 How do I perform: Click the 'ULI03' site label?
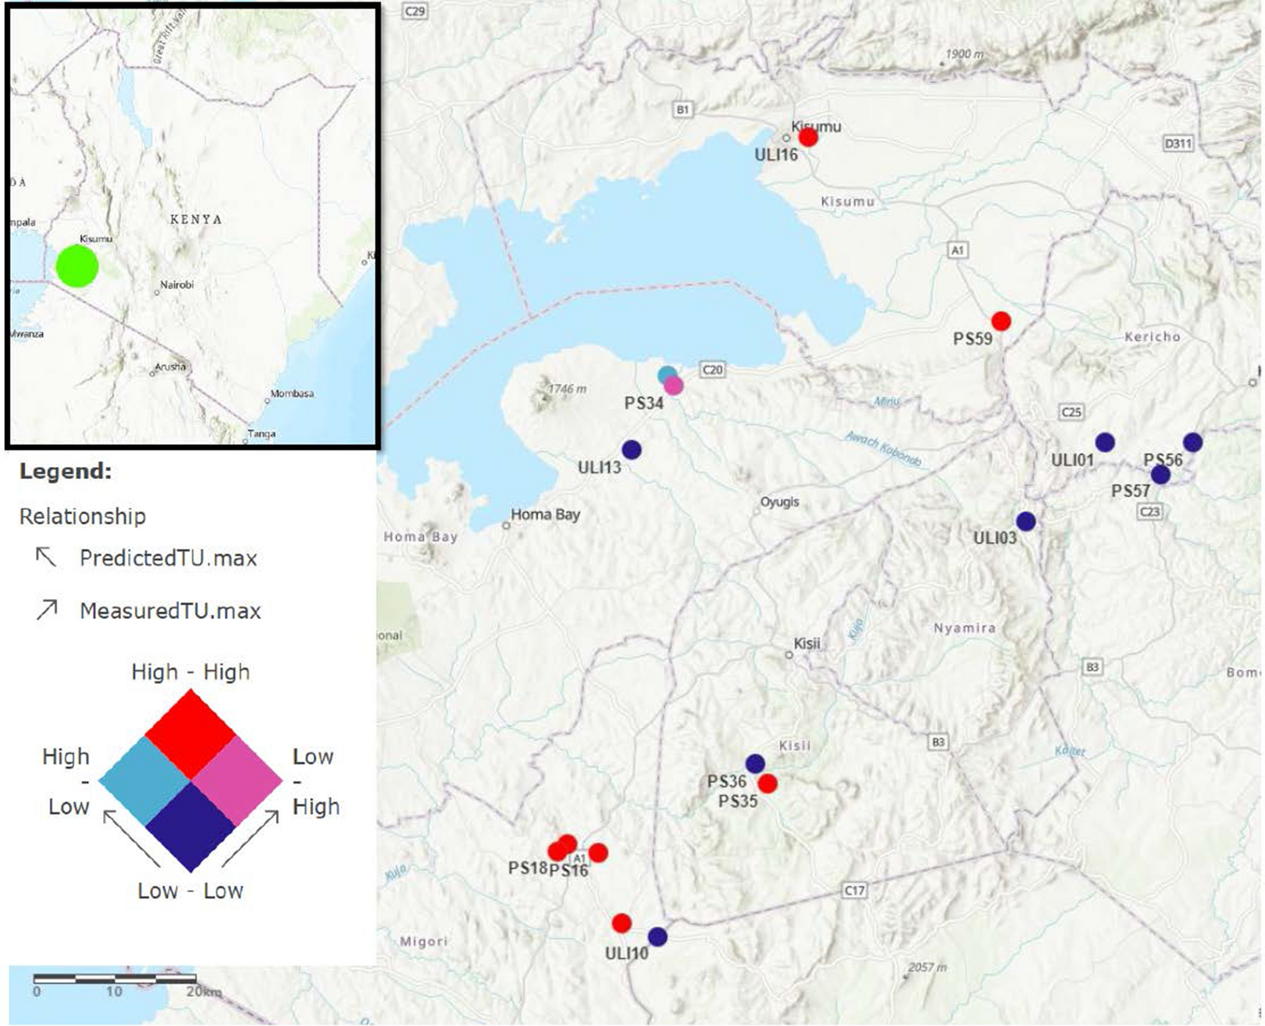click(995, 538)
